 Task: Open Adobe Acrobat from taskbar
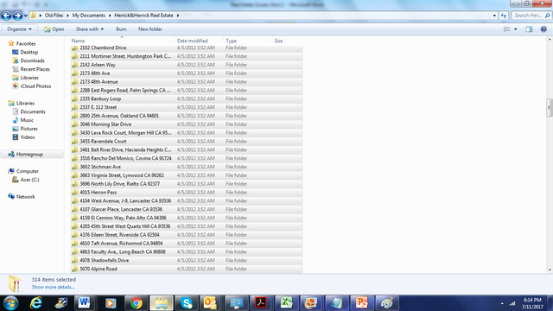[261, 303]
